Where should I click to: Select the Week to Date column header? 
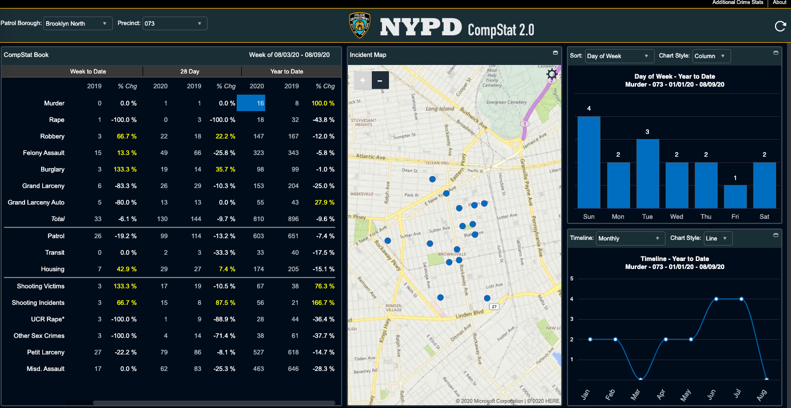[88, 71]
